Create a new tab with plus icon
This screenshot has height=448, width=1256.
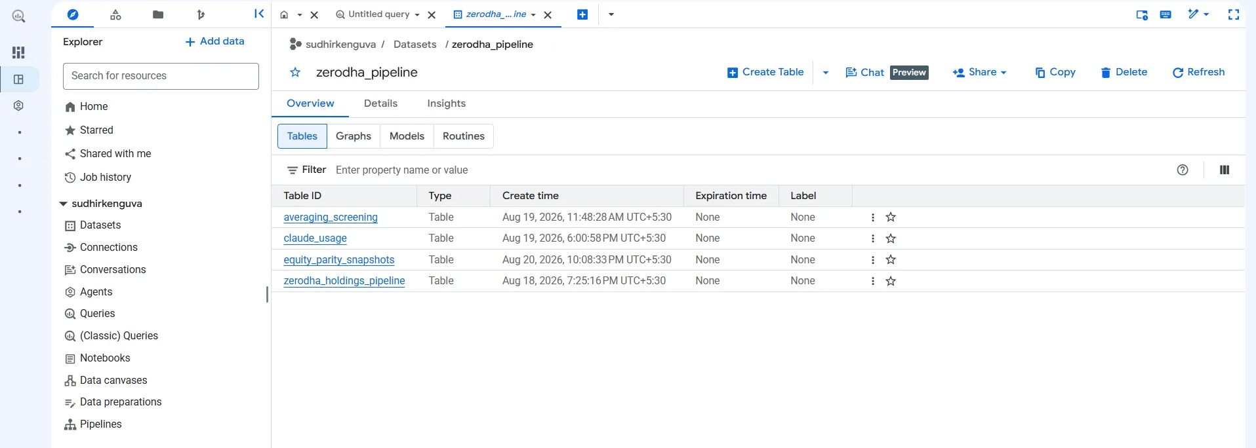582,14
